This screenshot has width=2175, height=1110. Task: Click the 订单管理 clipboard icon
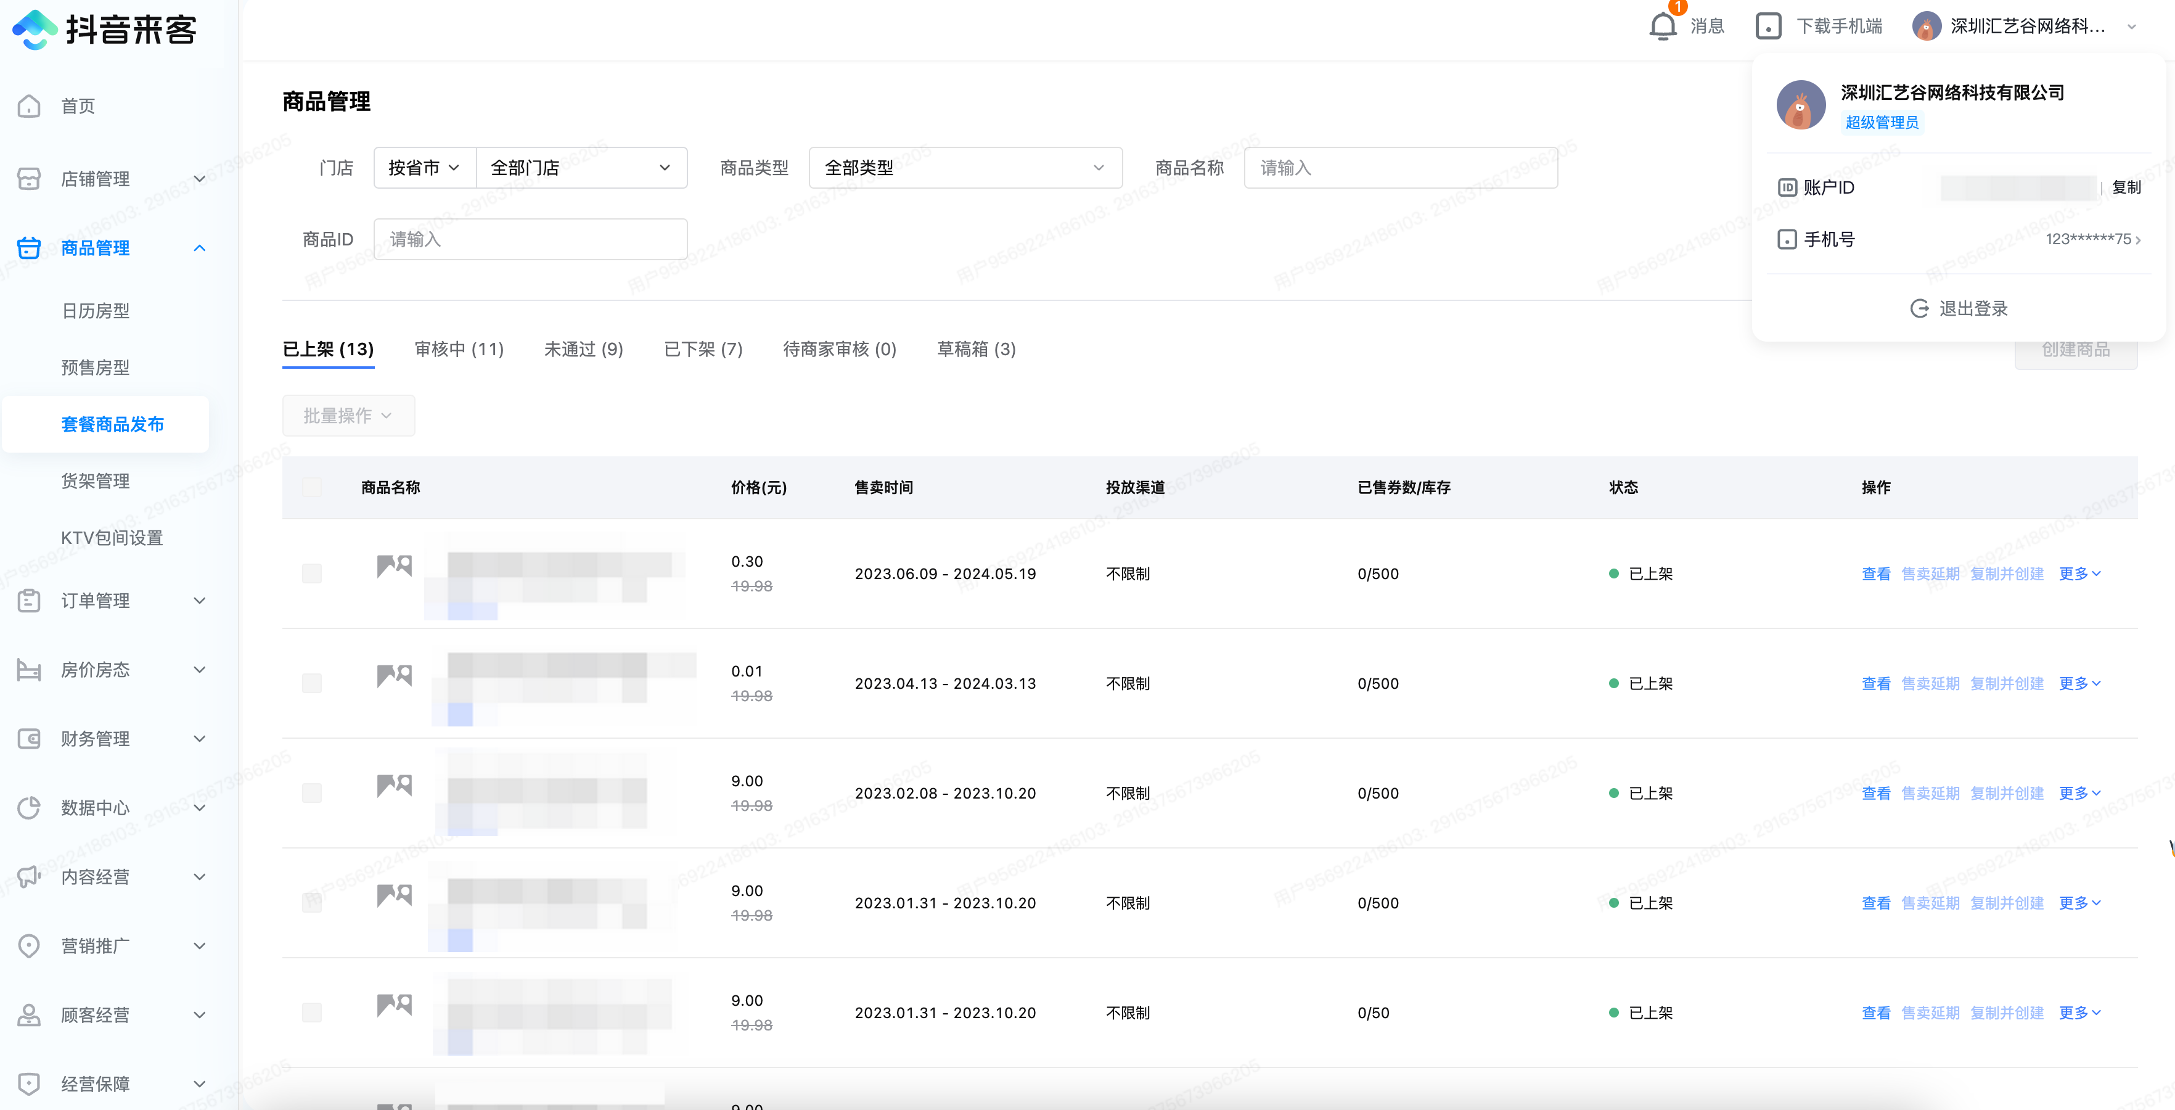tap(29, 601)
